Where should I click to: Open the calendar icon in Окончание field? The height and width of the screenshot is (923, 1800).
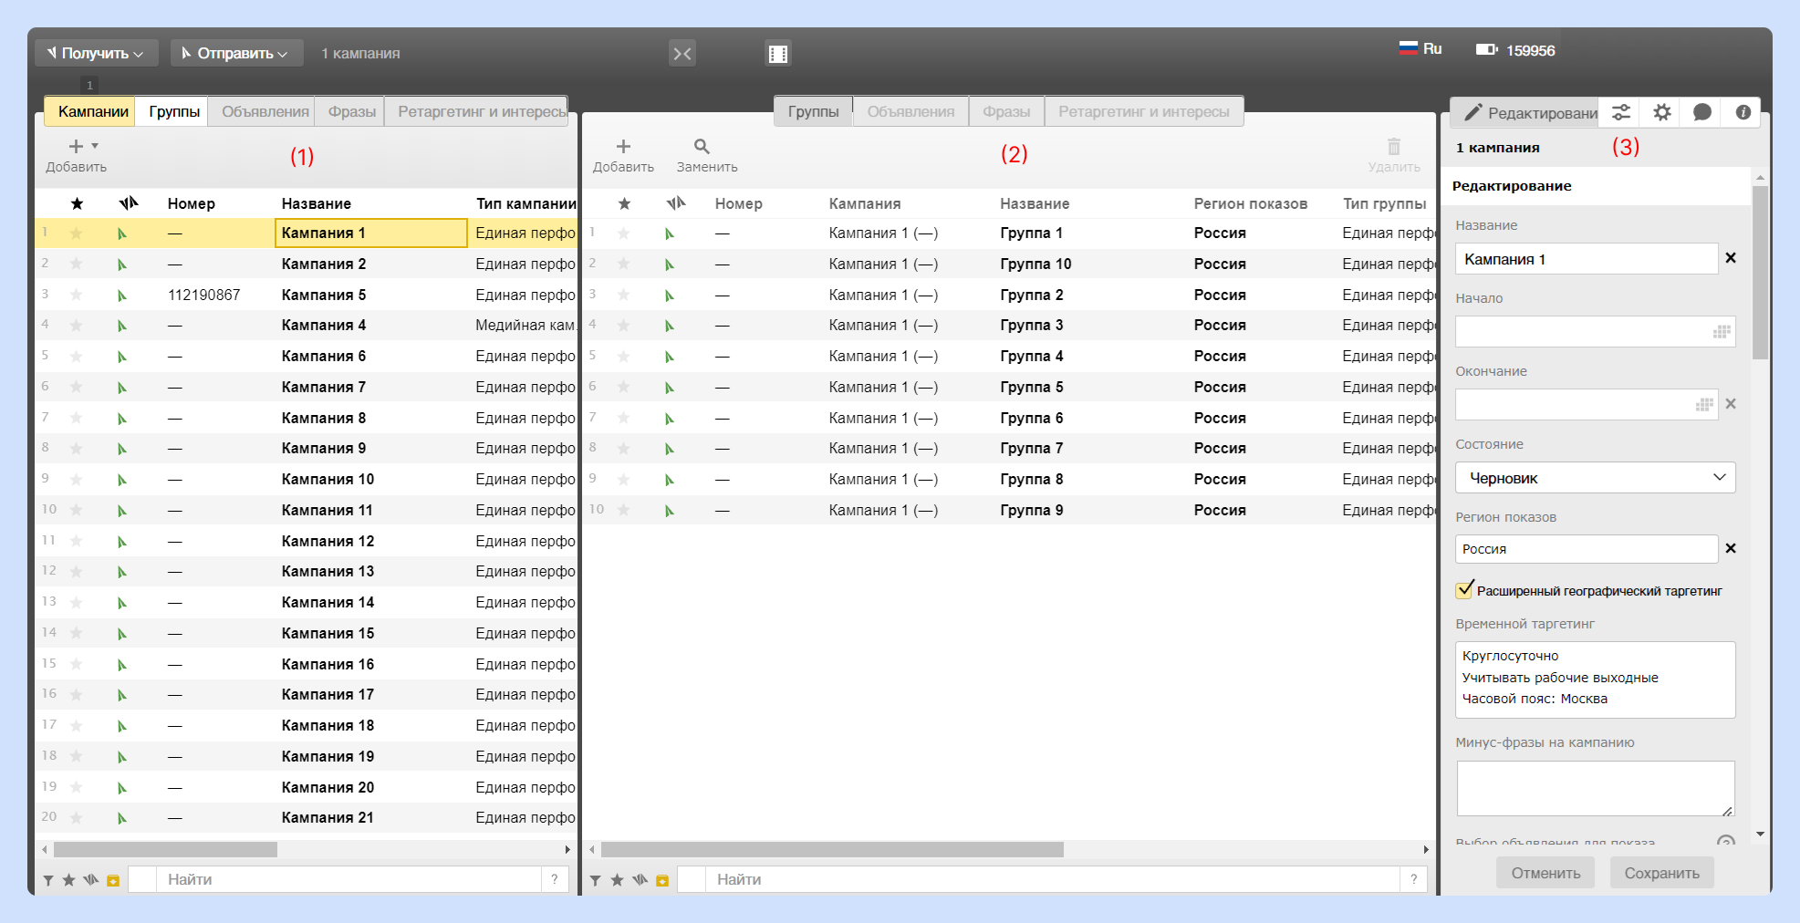pyautogui.click(x=1703, y=405)
